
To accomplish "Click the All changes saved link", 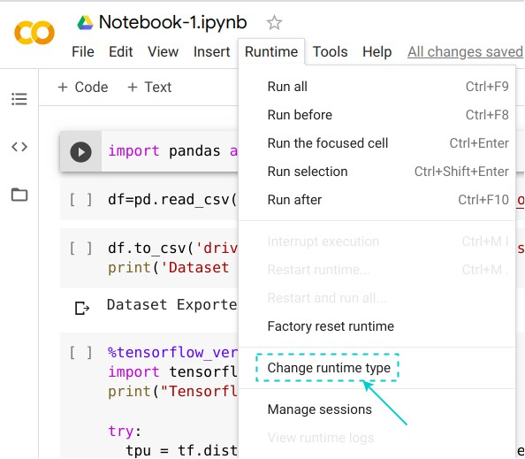I will pos(465,52).
